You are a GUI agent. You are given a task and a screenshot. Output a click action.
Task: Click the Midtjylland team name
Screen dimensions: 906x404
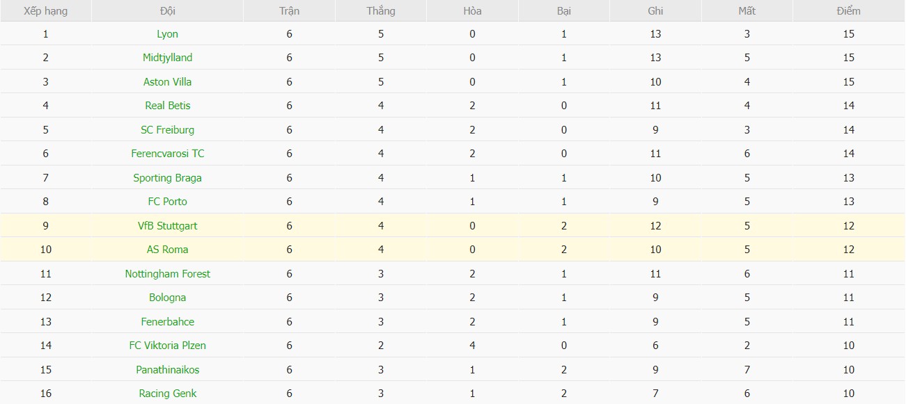click(167, 58)
